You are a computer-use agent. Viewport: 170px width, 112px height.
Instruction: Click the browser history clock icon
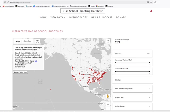point(155,2)
